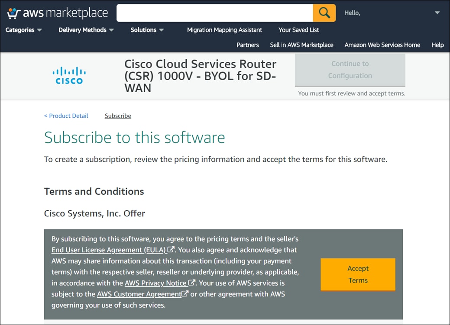Open End User License Agreement (EULA) link
Viewport: 450px width, 325px height.
pyautogui.click(x=109, y=250)
